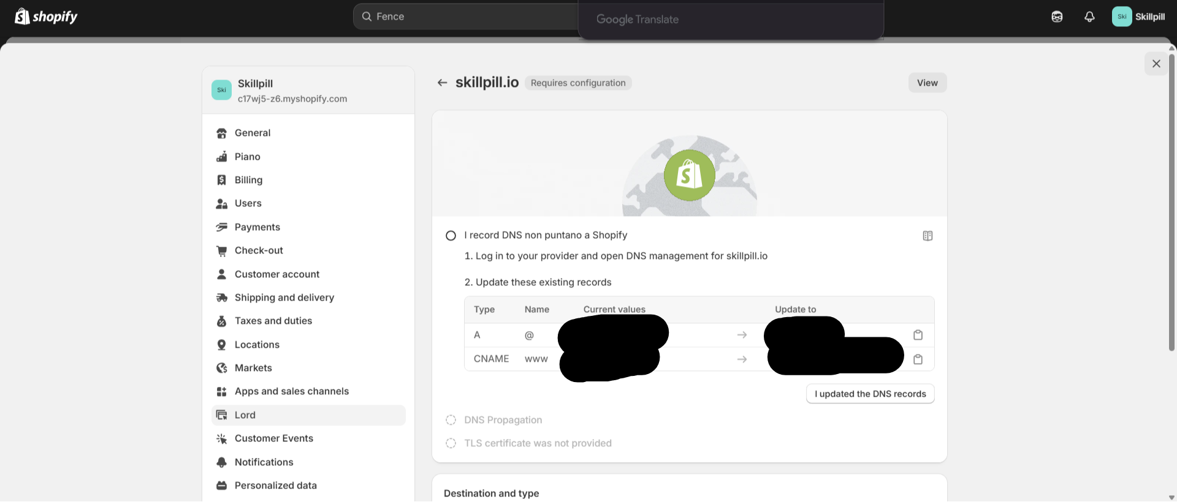The image size is (1177, 502).
Task: Click the Shopify logo in top bar
Action: pos(46,17)
